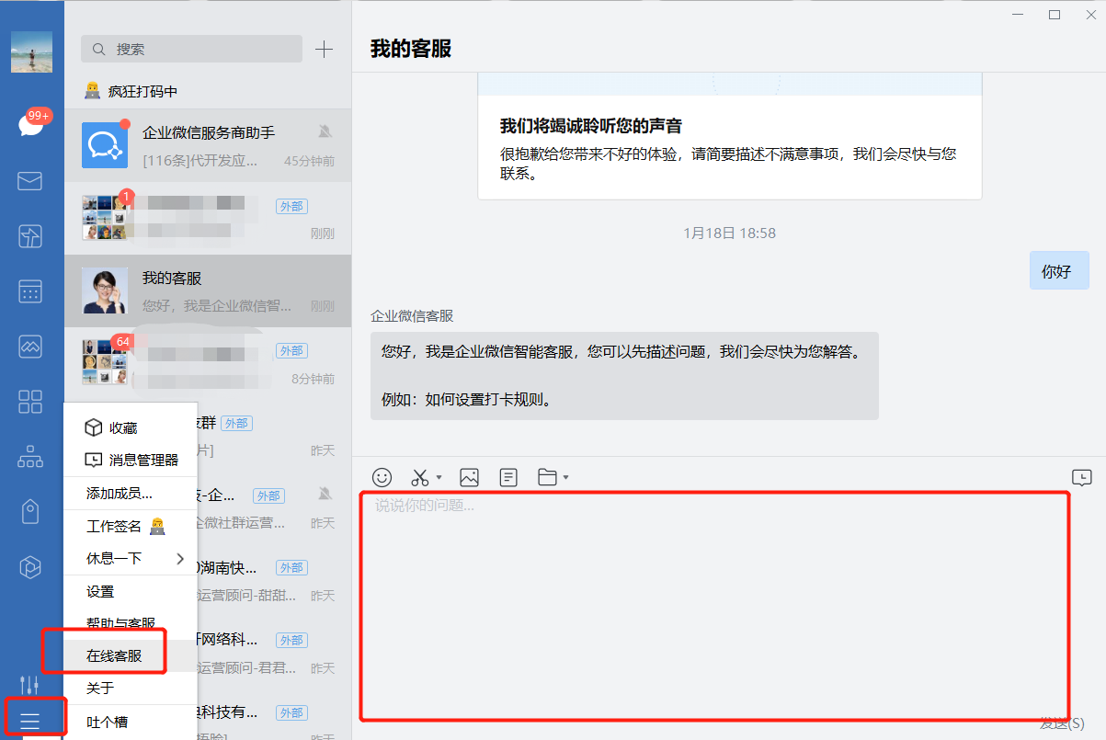The image size is (1106, 740).
Task: Expand the folder file dropdown arrow
Action: coord(566,477)
